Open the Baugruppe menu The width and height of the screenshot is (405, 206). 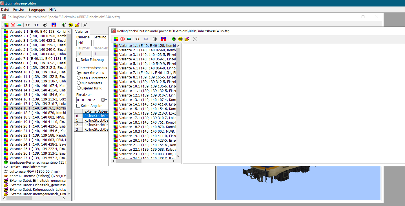36,10
